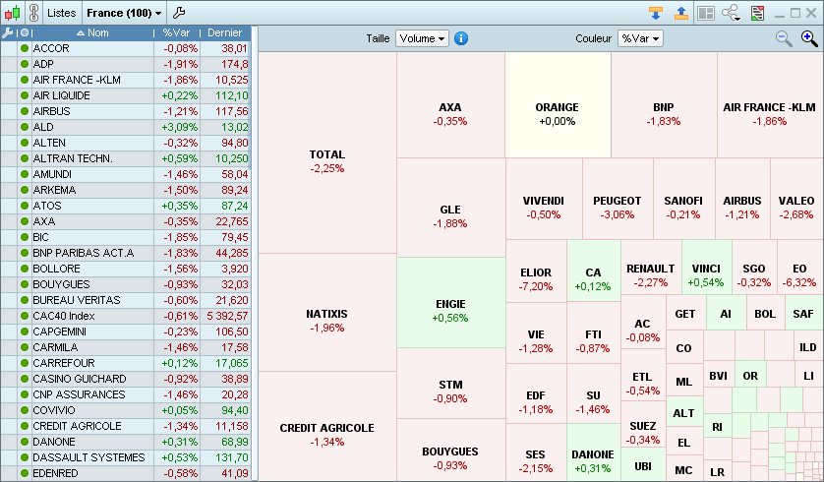This screenshot has width=824, height=482.
Task: Sort the list by the %Var column header
Action: point(176,32)
